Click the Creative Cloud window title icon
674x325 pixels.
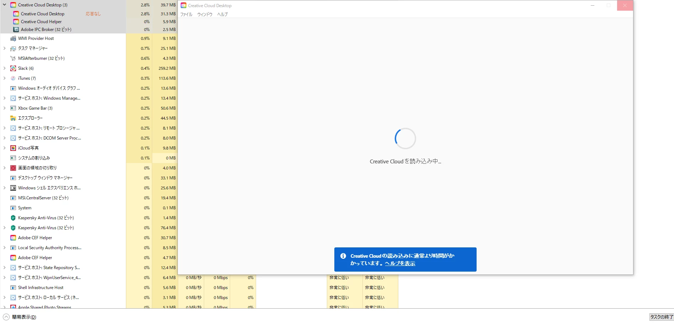click(x=184, y=5)
